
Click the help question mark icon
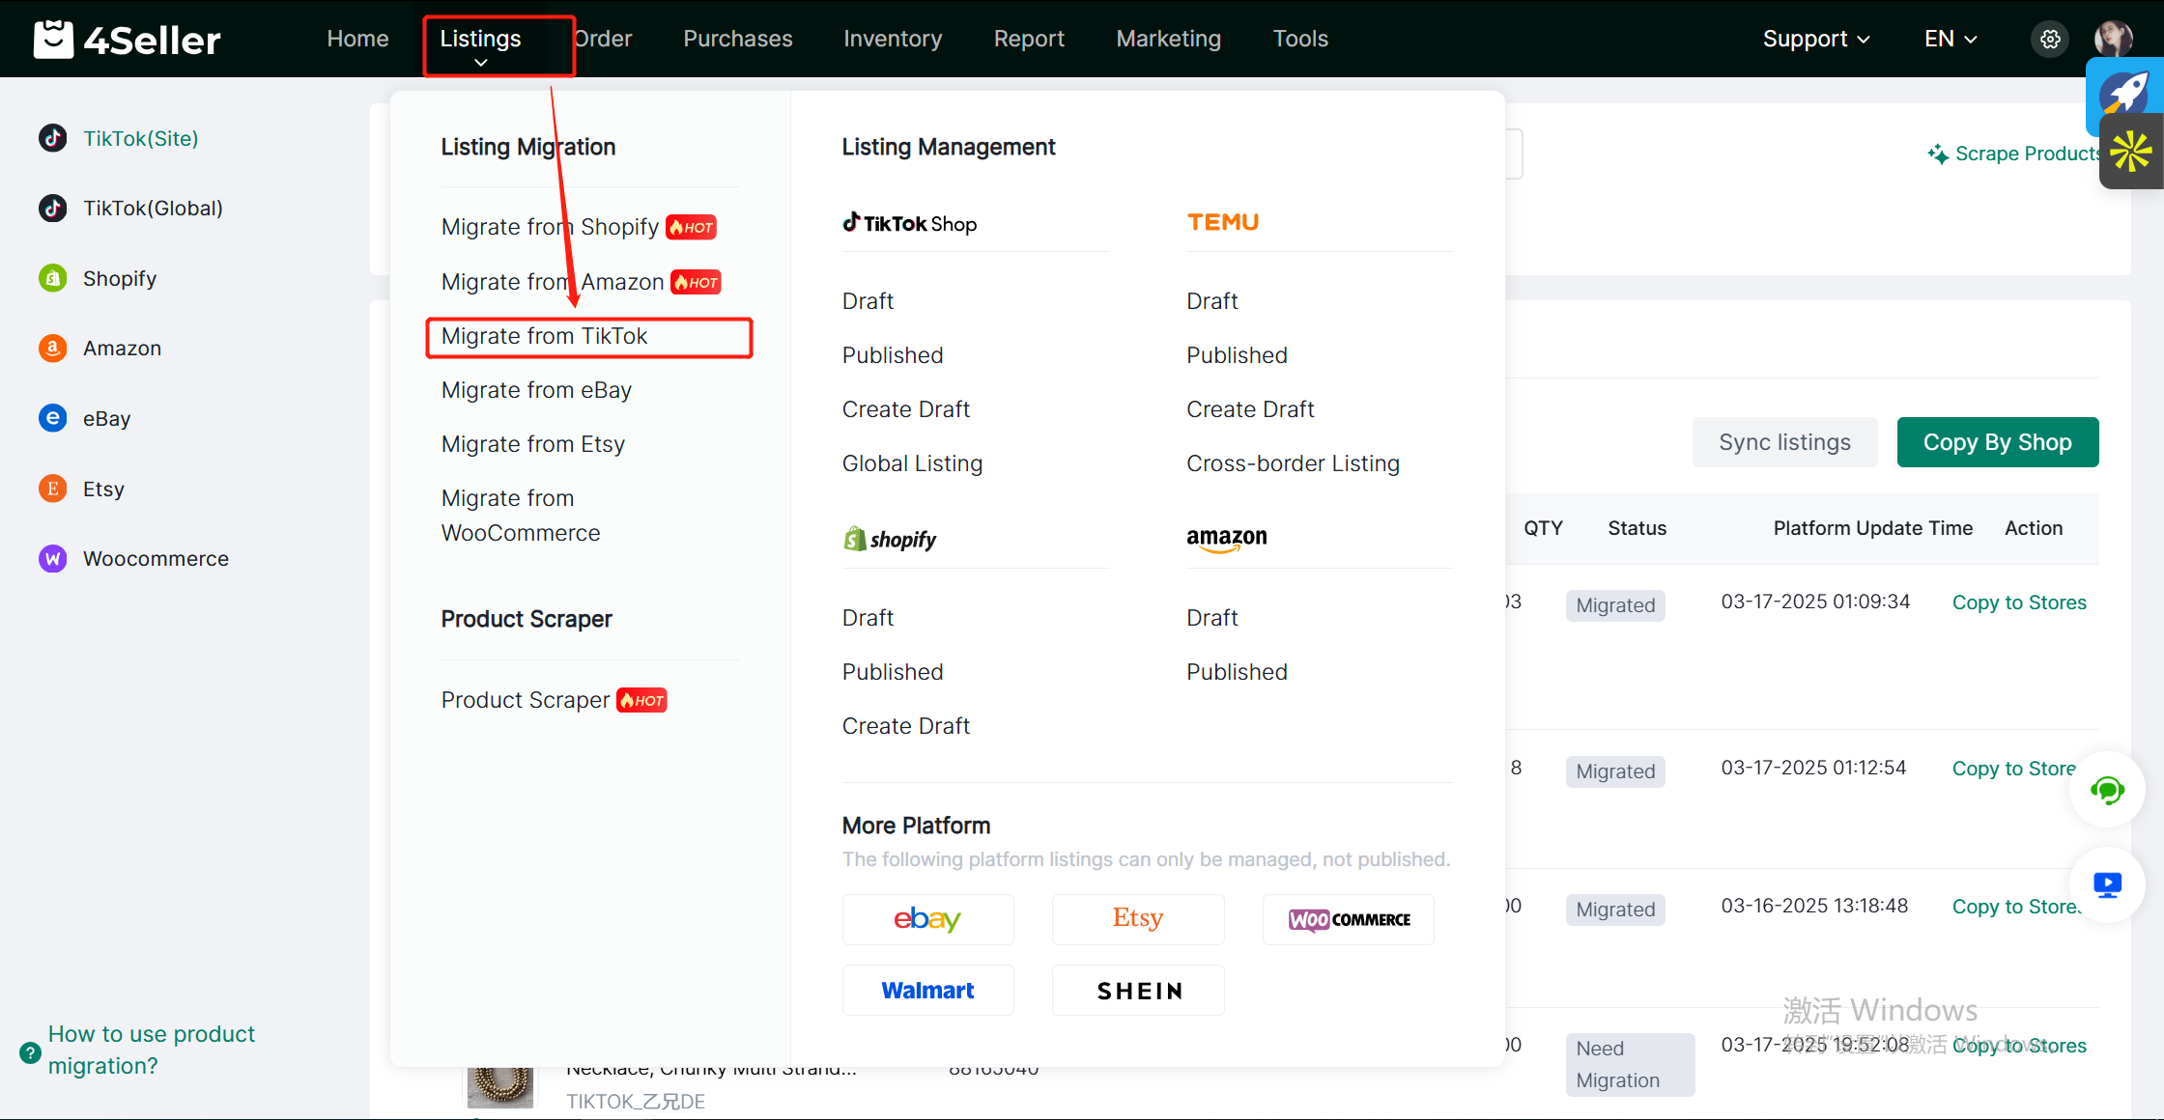click(x=30, y=1052)
